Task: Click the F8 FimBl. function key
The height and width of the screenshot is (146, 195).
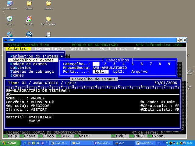Action: tap(138, 136)
